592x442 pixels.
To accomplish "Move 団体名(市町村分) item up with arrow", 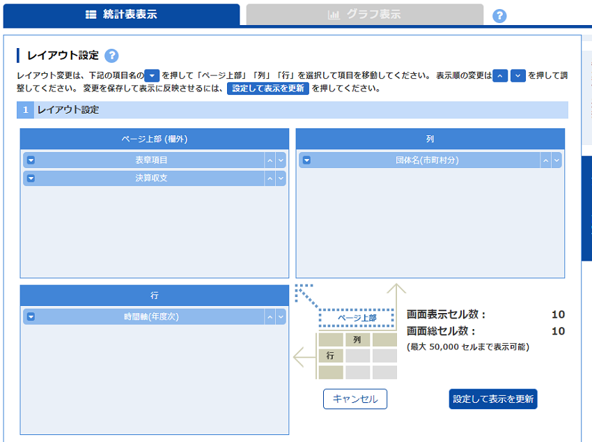I will [546, 160].
